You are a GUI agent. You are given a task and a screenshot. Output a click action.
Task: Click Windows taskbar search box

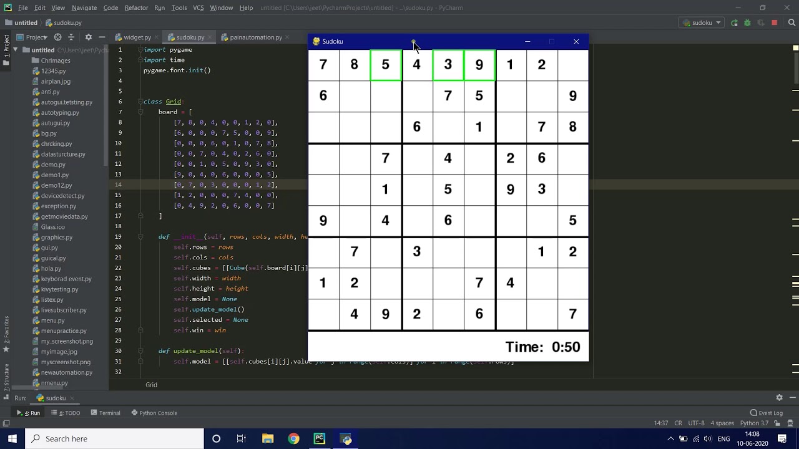[114, 438]
